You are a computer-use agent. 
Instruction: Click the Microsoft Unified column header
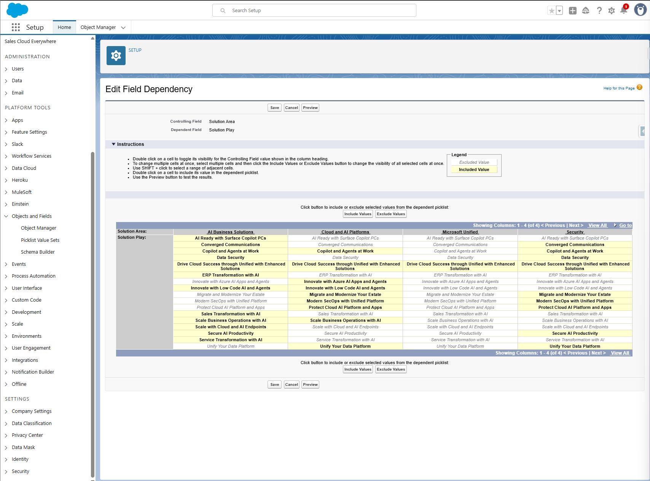tap(460, 232)
